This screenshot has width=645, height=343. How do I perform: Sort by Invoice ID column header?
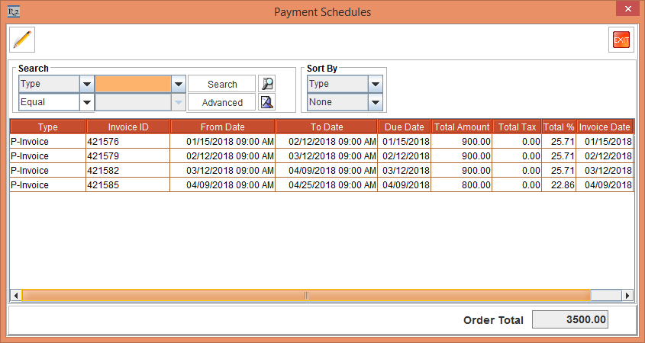[127, 127]
